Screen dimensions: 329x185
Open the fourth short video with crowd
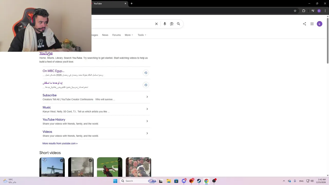coord(138,167)
